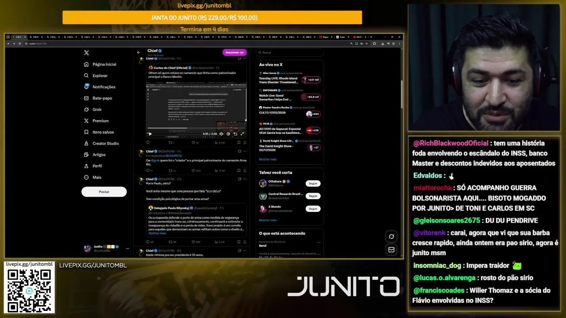This screenshot has width=566, height=318.
Task: Reply to the Banco Master video post
Action: click(148, 143)
